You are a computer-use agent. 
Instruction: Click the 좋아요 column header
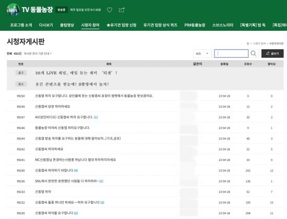tap(271, 64)
